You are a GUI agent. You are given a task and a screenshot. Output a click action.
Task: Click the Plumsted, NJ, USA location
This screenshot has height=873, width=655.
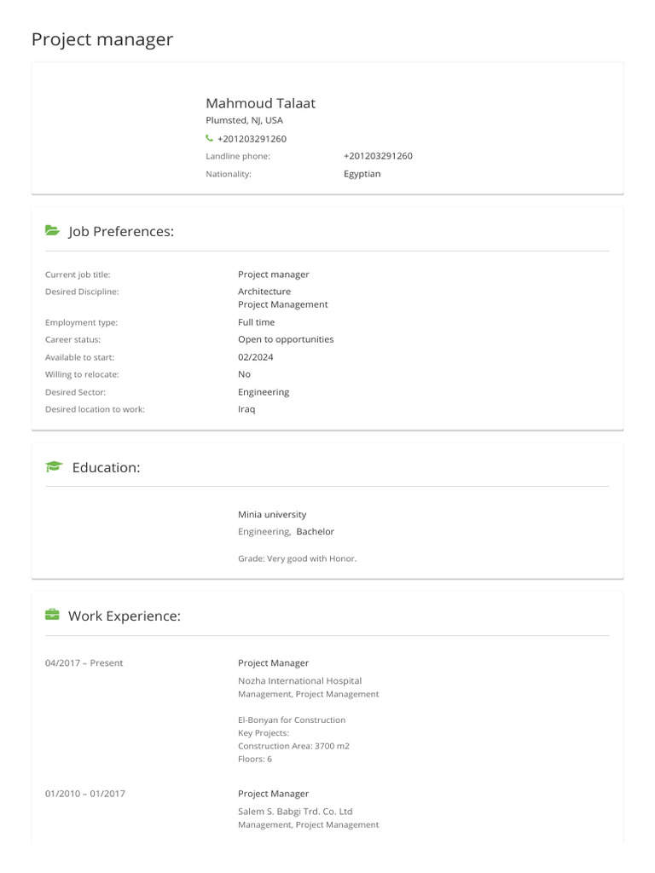pyautogui.click(x=244, y=121)
